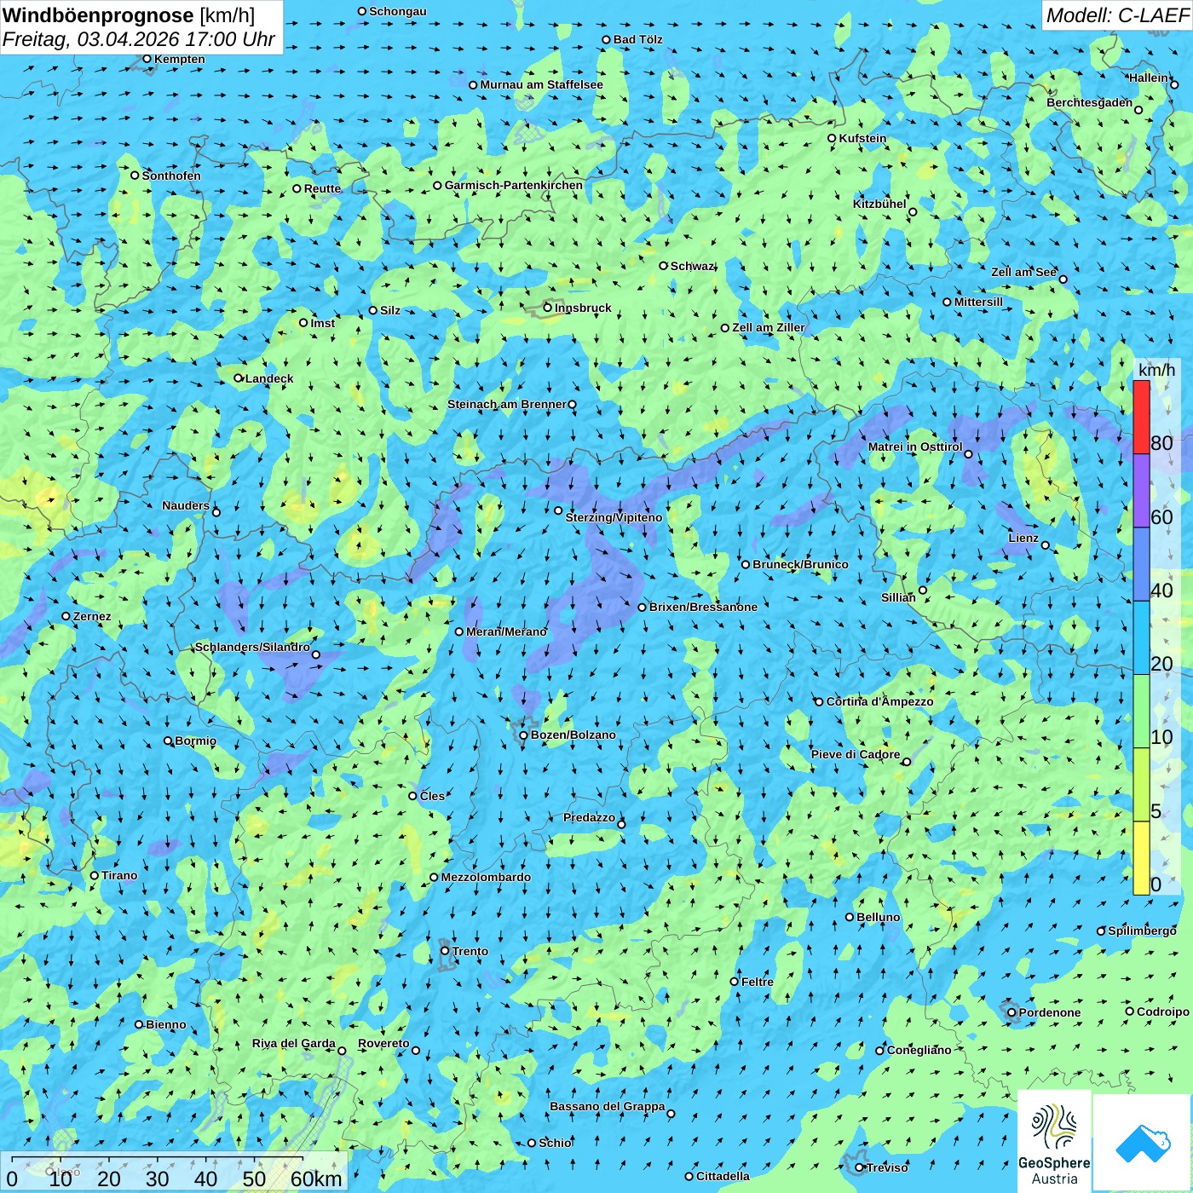Viewport: 1193px width, 1193px height.
Task: Click the 'Windböenprognose [km/h]' title
Action: [129, 15]
